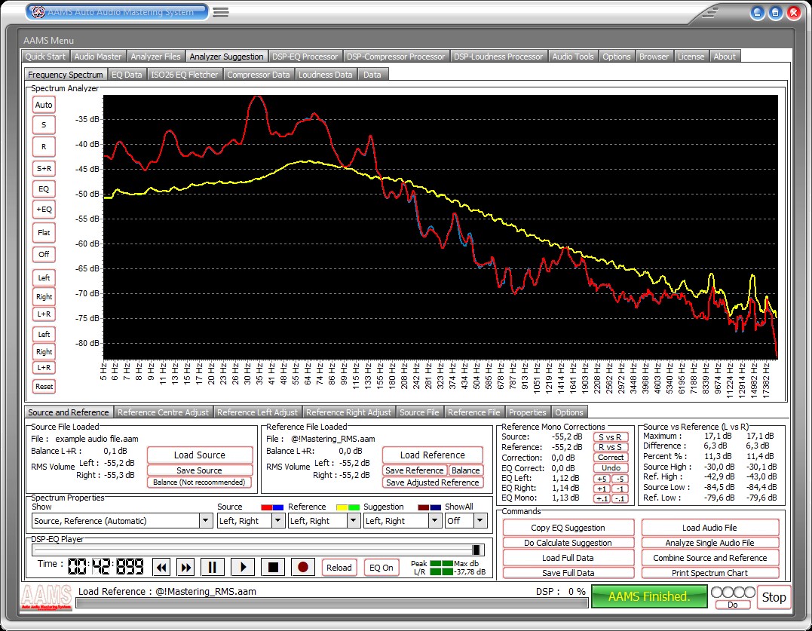Rewind playback in the DSP-EQ Player
812x631 pixels.
point(161,568)
